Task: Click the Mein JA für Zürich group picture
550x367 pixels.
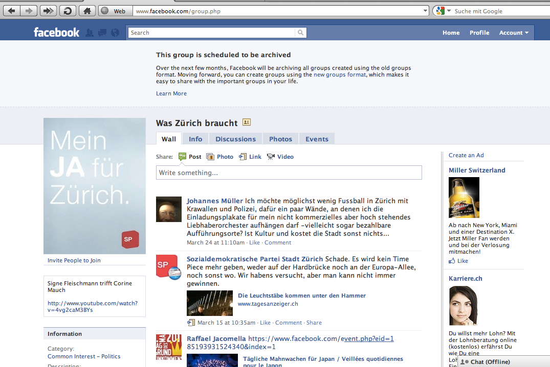Action: 94,186
